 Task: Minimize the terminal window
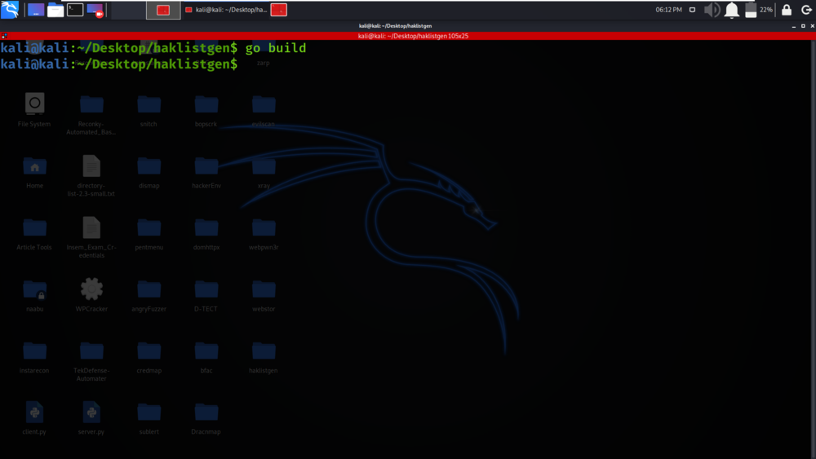coord(794,26)
